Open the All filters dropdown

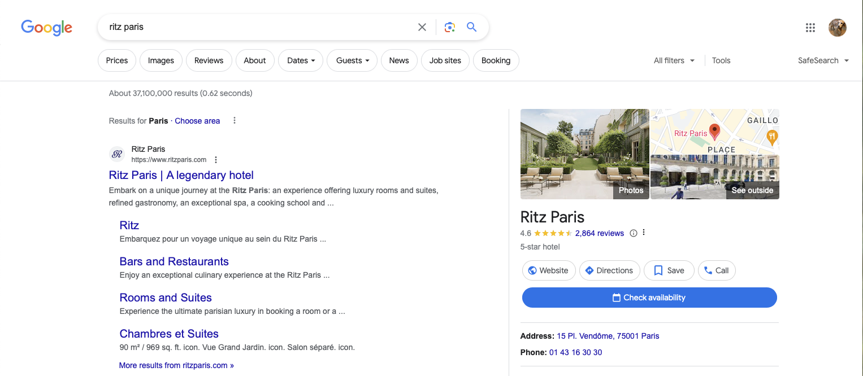tap(674, 61)
